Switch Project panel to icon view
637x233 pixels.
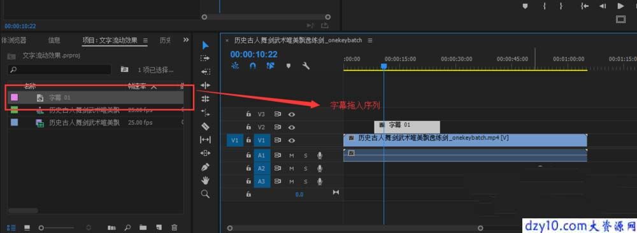pos(27,228)
